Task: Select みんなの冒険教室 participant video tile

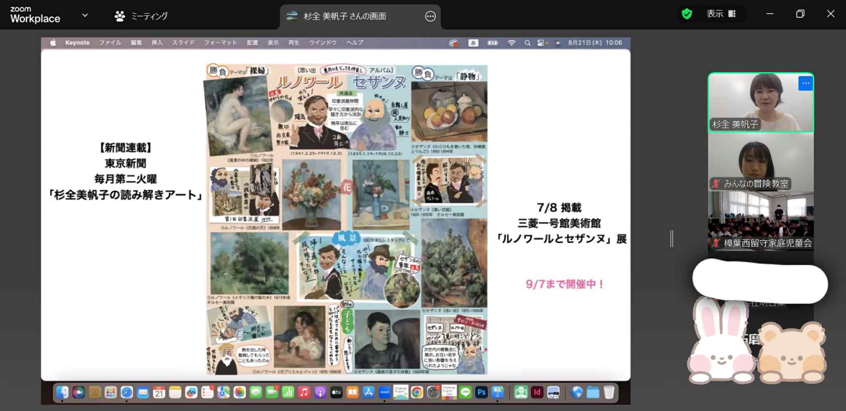Action: [x=761, y=162]
